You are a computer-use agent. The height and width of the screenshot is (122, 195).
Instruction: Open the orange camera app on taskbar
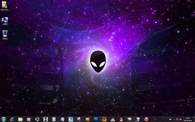[x=87, y=119]
